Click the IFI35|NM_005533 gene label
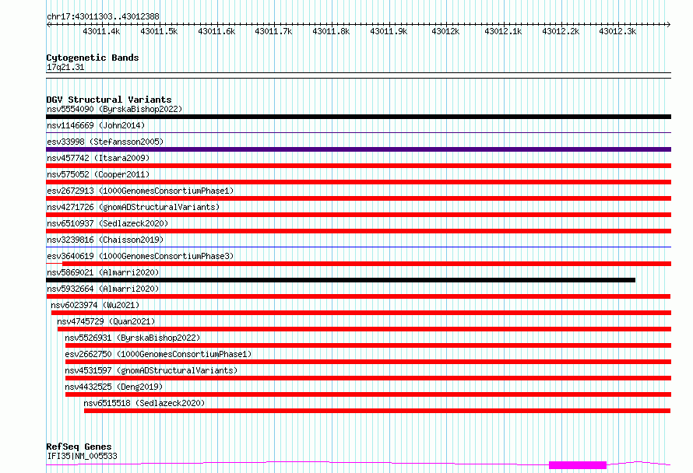The image size is (693, 473). pos(83,456)
